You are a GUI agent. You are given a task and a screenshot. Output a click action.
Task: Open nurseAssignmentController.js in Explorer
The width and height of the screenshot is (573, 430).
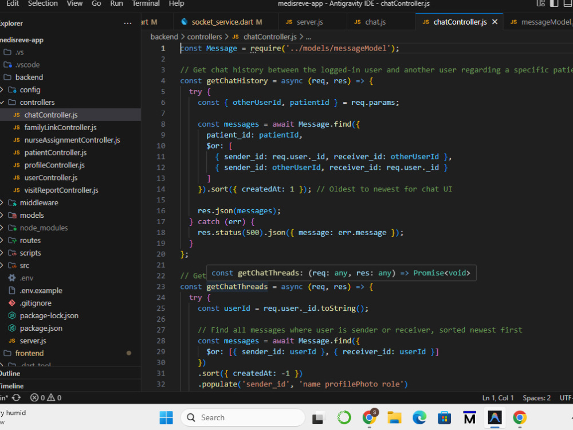click(70, 140)
